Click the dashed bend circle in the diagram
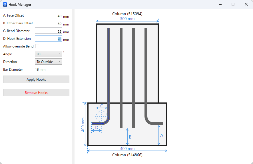The width and height of the screenshot is (253, 164). (x=101, y=116)
